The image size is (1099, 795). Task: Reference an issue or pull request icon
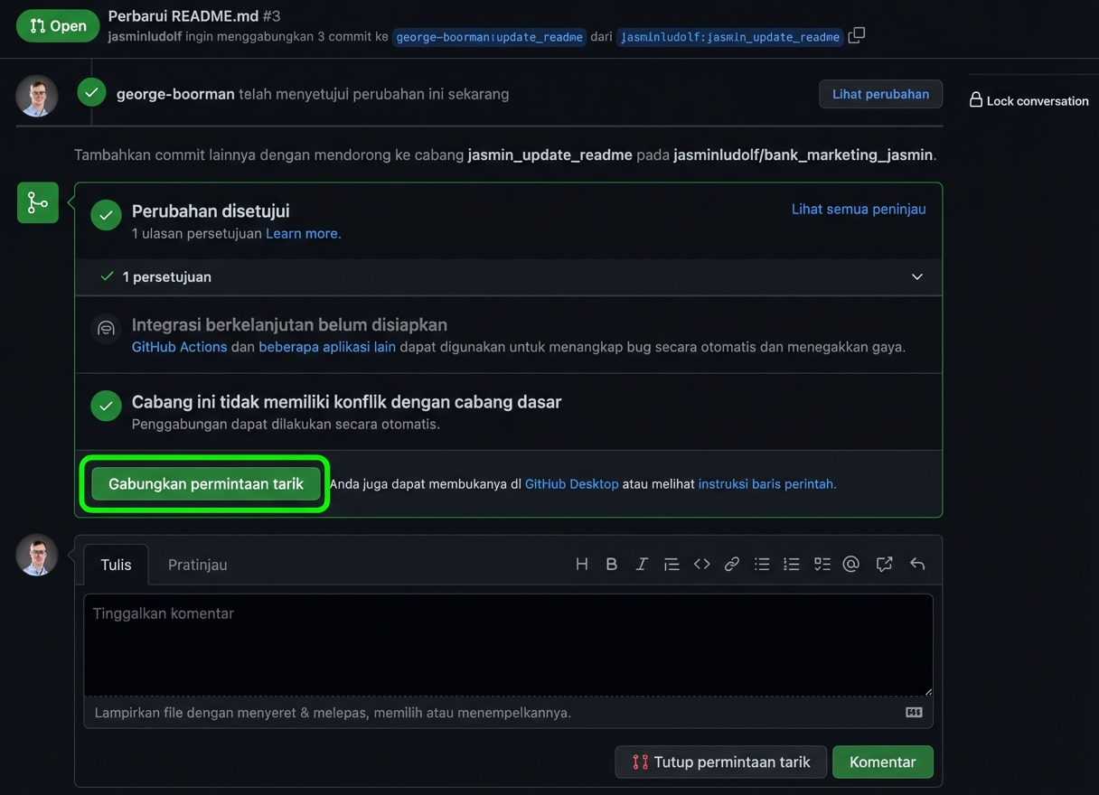click(885, 564)
